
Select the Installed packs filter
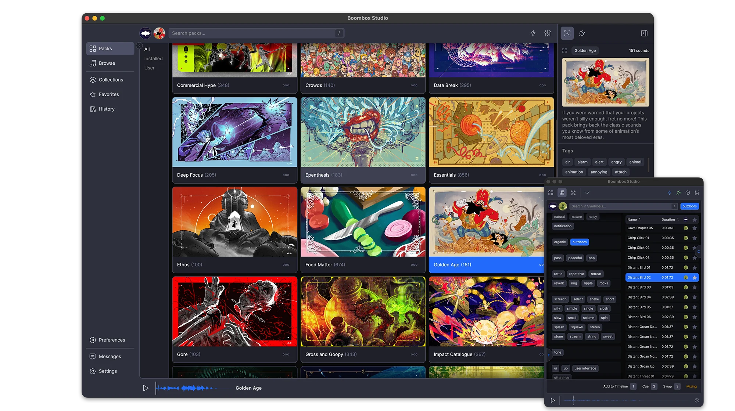click(x=153, y=58)
